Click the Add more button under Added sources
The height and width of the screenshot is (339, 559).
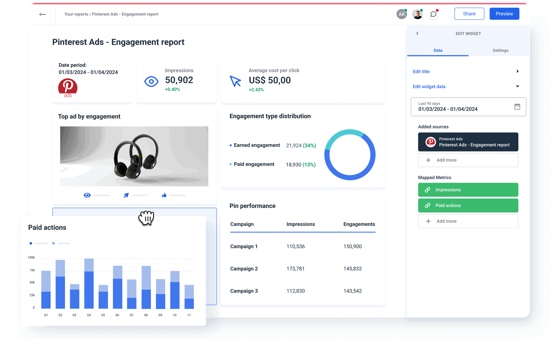tap(468, 160)
